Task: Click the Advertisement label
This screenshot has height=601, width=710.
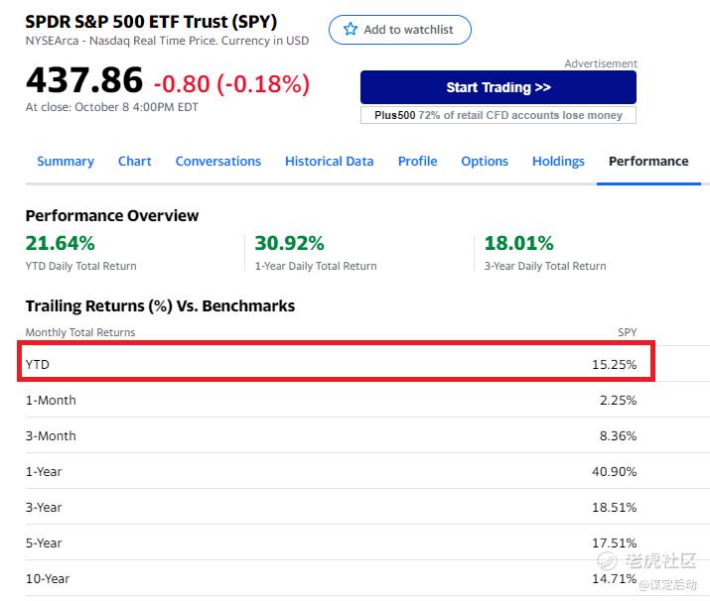Action: 601,63
